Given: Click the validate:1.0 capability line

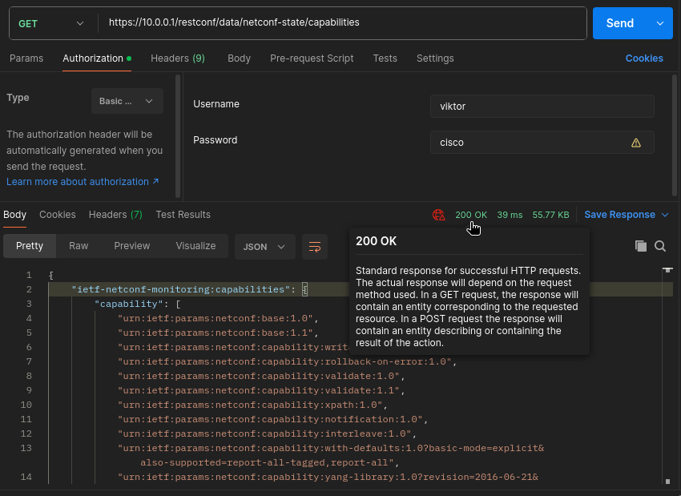Looking at the screenshot, I should click(x=261, y=376).
